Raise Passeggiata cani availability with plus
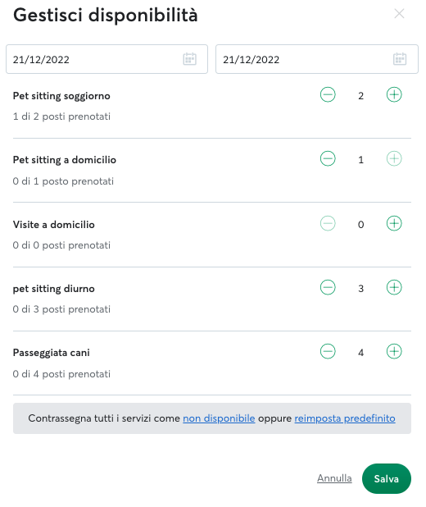Screen dimensions: 426x507 coord(394,351)
